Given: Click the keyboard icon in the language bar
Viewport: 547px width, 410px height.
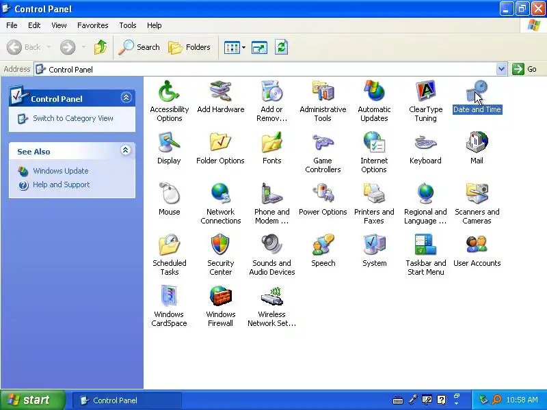Looking at the screenshot, I should coord(398,400).
